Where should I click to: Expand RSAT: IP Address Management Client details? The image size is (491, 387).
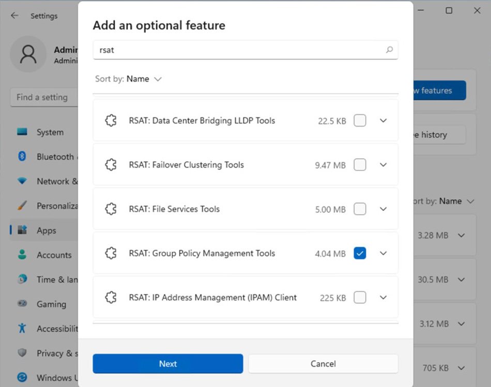coord(383,298)
